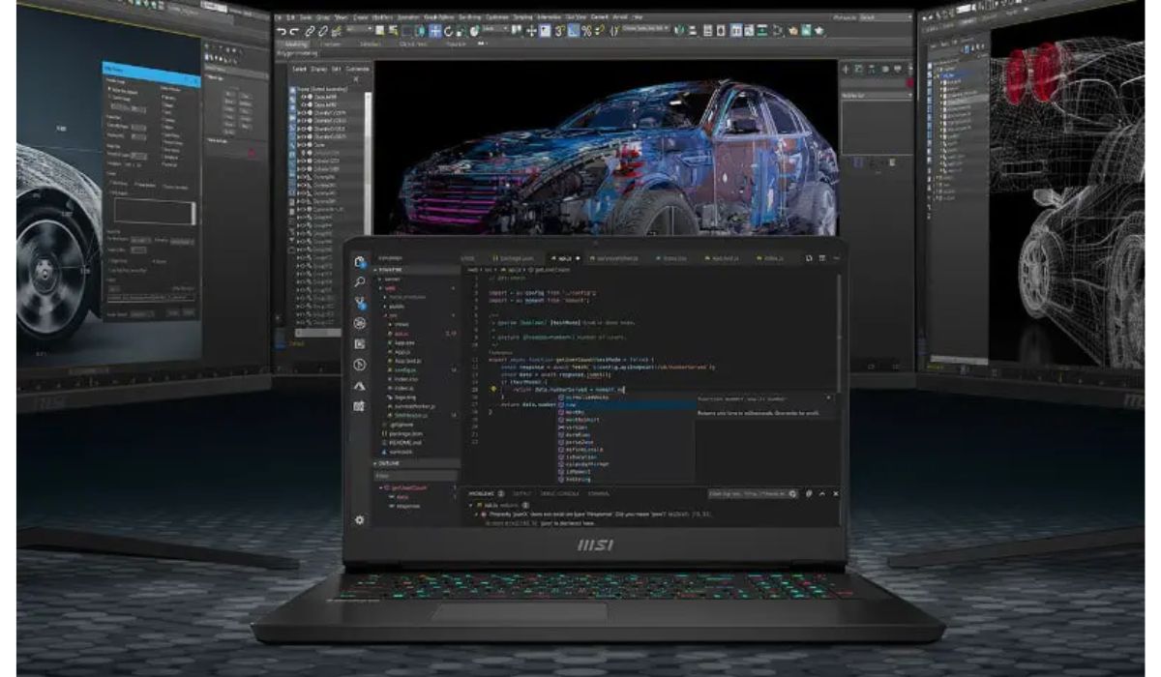Click the lightbulb quick-fix icon in the code editor
Viewport: 1161px width, 677px height.
pos(493,390)
